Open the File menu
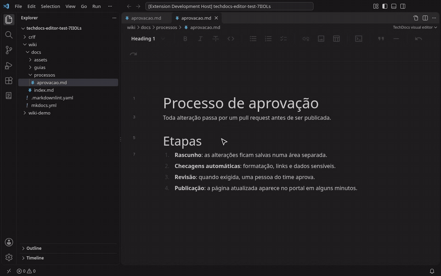The width and height of the screenshot is (441, 276). tap(18, 6)
